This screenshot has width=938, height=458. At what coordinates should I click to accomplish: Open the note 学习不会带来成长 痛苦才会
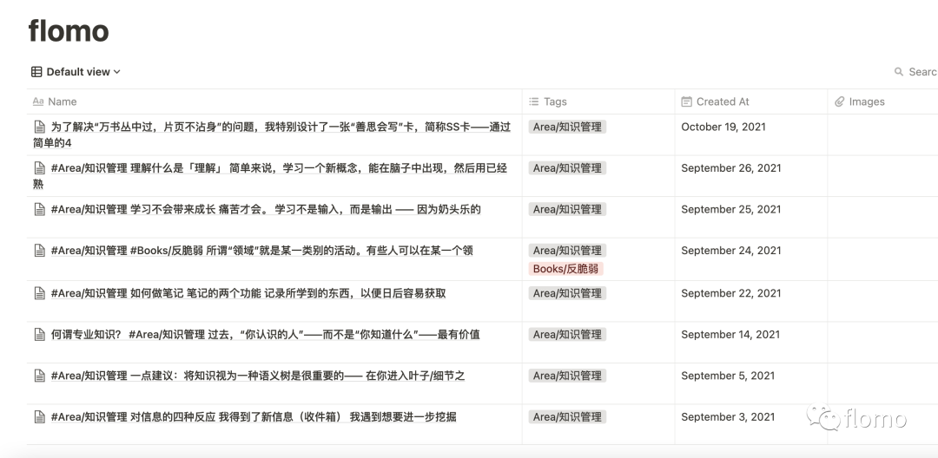click(266, 209)
